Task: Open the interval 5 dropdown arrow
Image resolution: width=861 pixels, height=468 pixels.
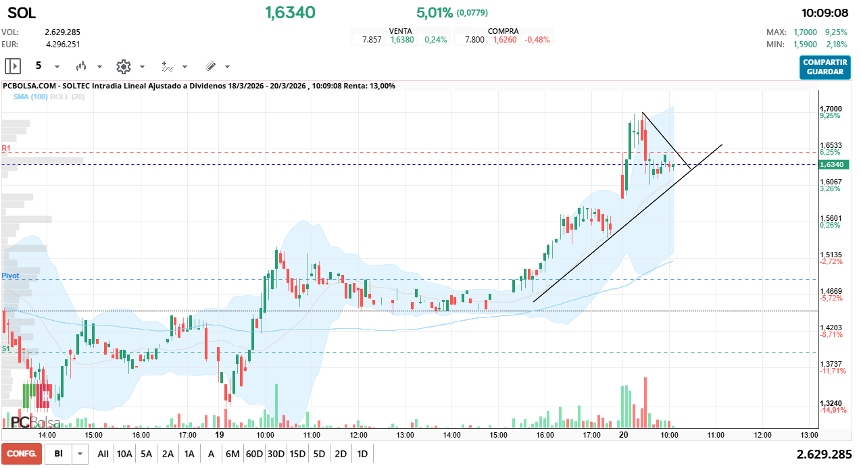Action: [57, 67]
